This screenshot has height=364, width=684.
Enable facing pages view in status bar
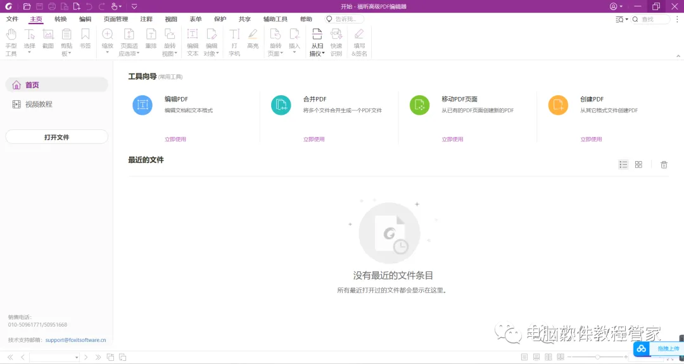(548, 357)
